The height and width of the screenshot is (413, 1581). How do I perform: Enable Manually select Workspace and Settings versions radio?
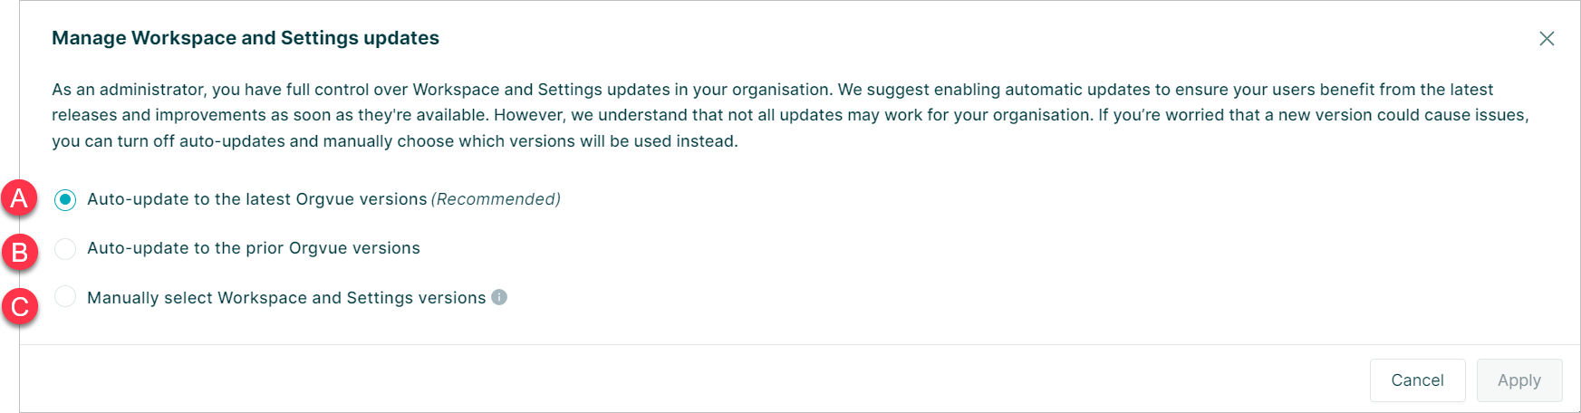[x=65, y=296]
